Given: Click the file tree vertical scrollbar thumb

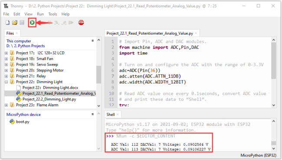Looking at the screenshot, I should point(98,74).
